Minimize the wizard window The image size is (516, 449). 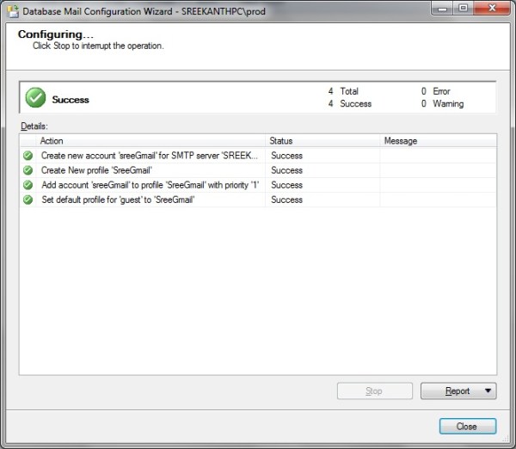tap(440, 9)
